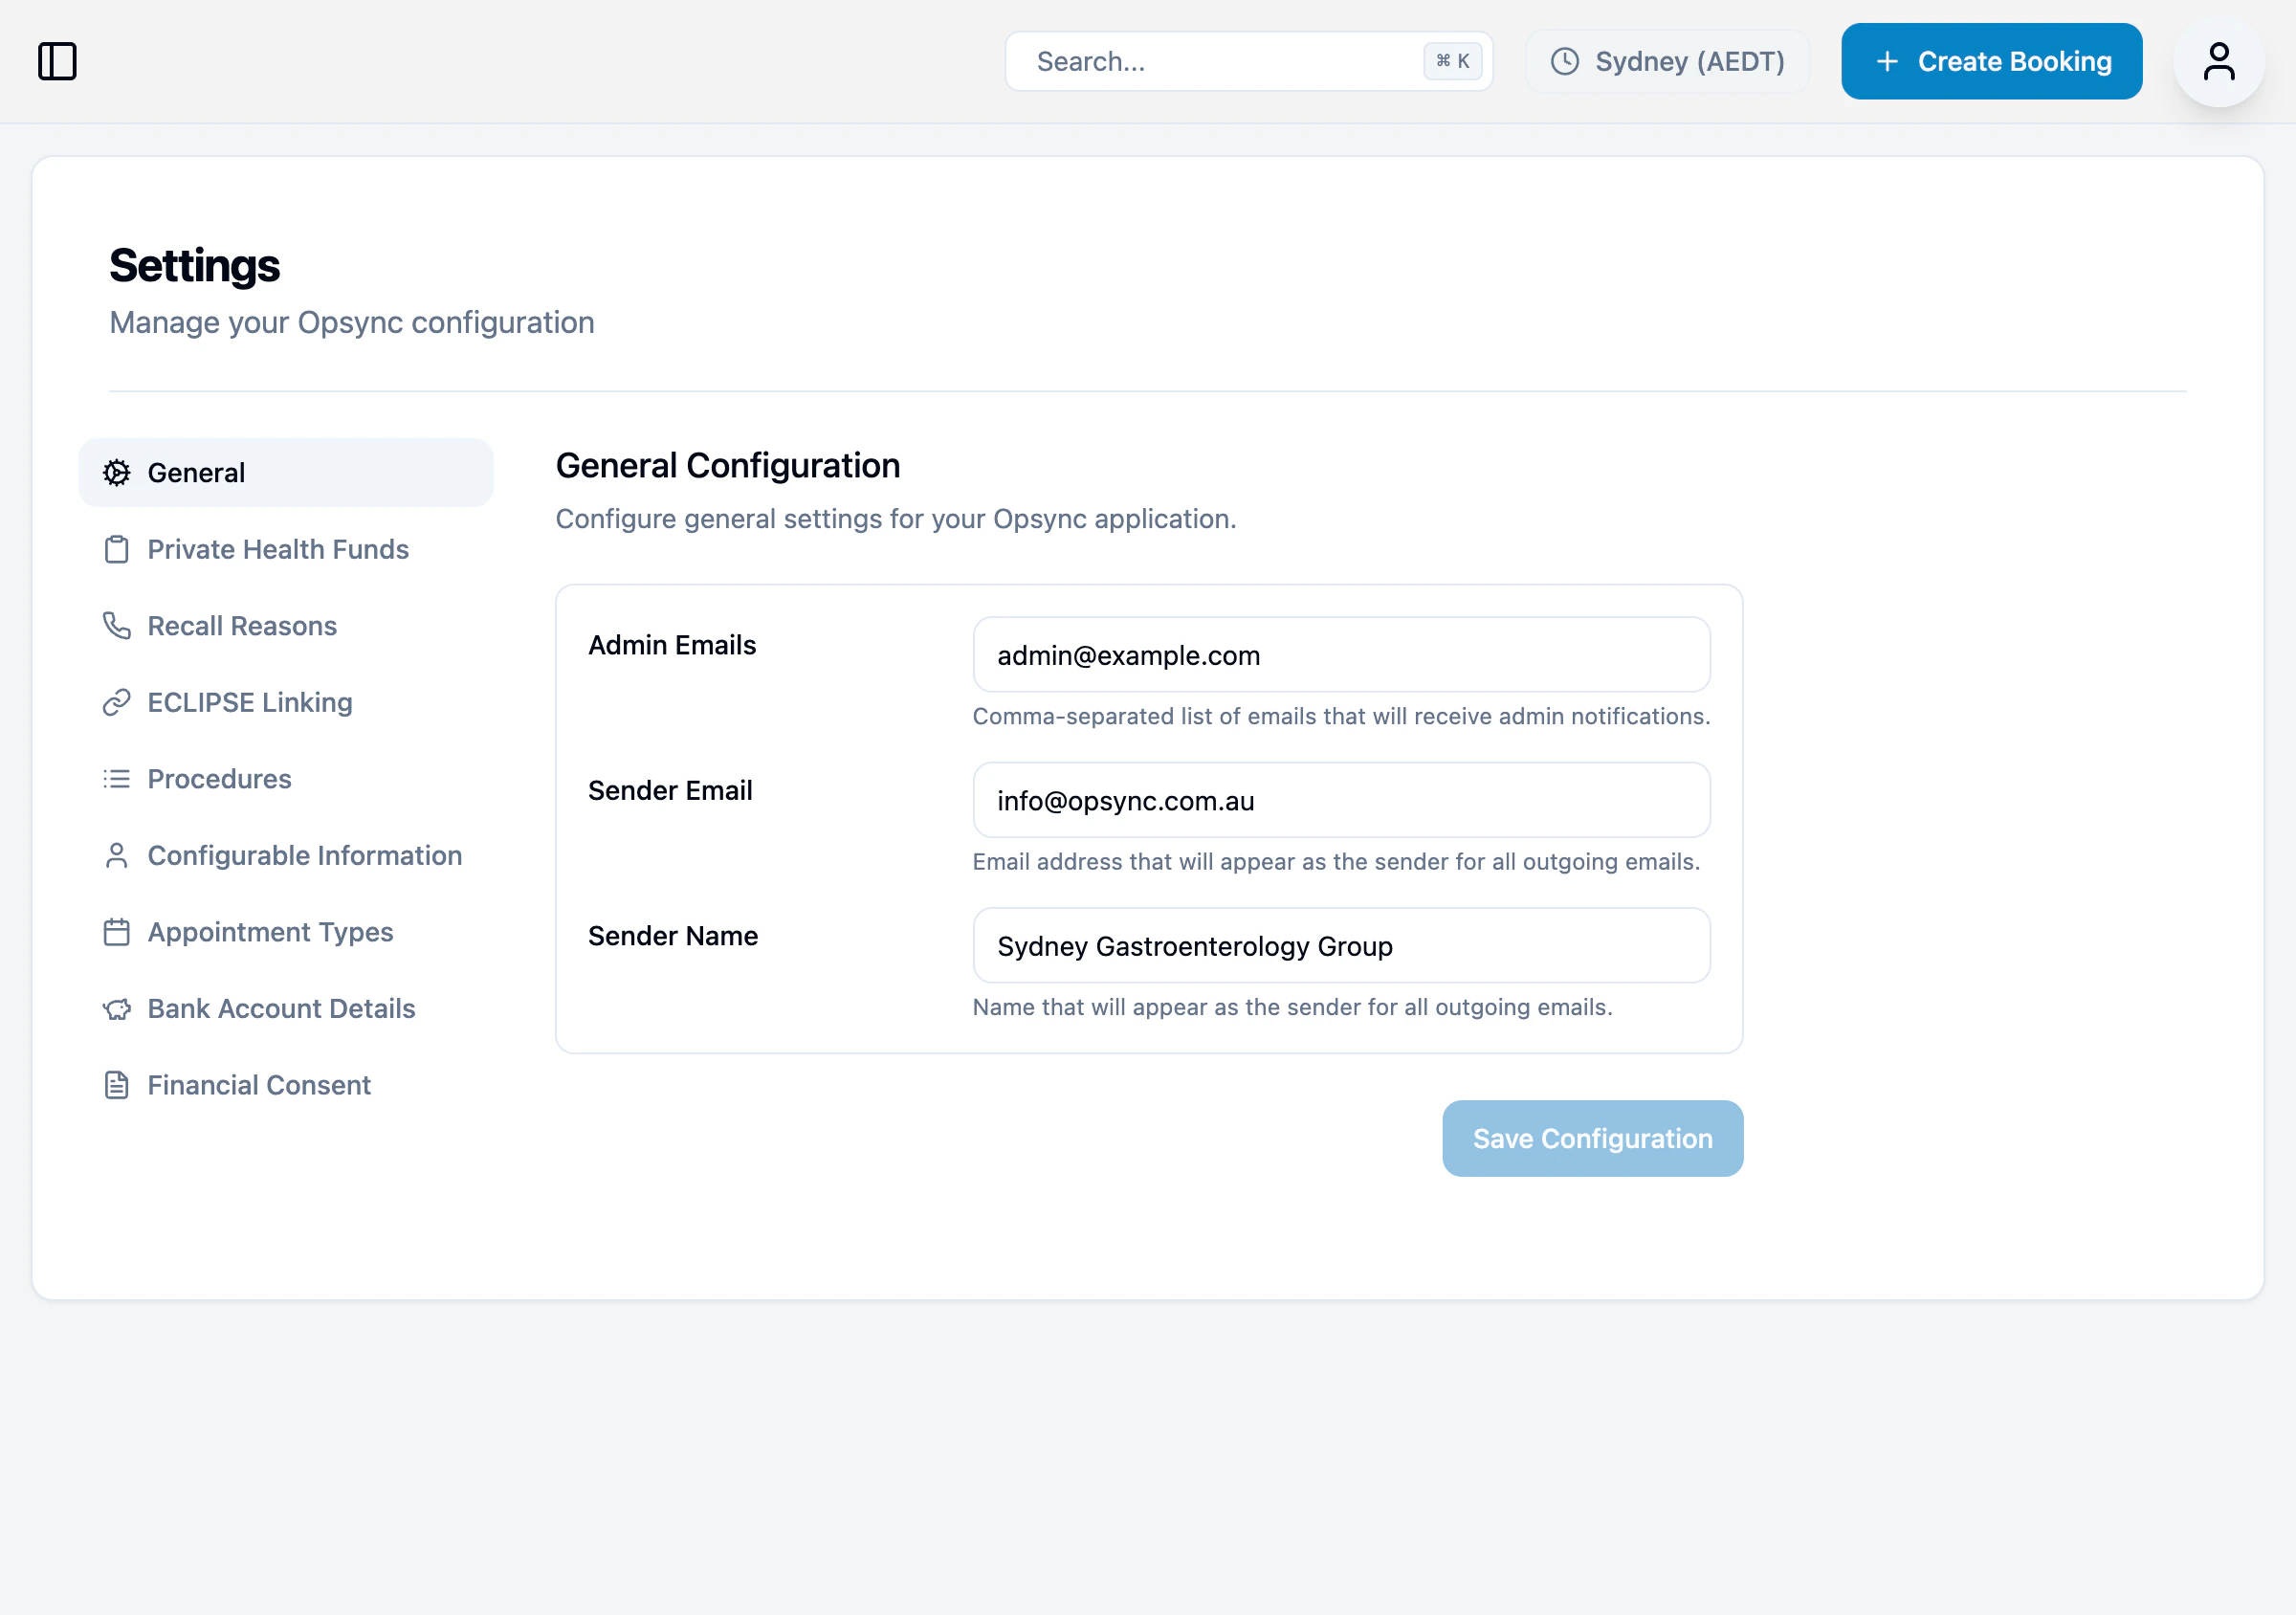
Task: Edit the Sender Email field
Action: point(1340,800)
